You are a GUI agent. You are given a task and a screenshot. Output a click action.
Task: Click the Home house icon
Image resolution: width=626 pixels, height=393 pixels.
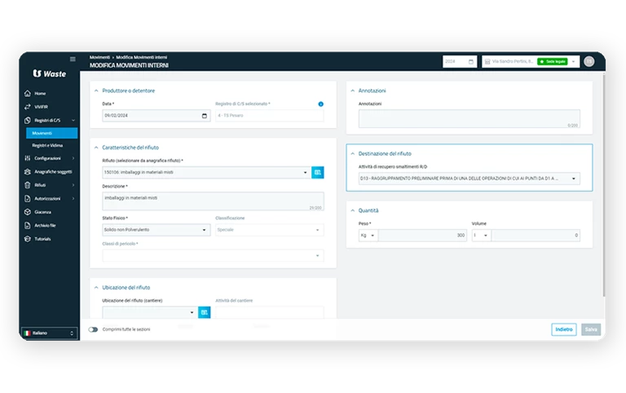coord(28,94)
